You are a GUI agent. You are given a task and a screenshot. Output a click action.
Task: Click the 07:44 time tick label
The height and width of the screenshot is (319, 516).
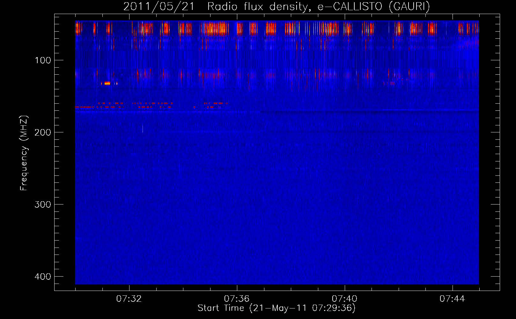pos(452,299)
